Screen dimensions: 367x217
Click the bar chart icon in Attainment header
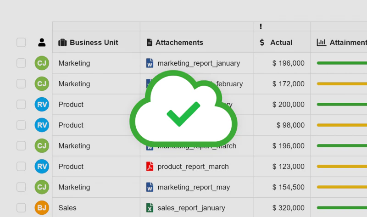pyautogui.click(x=322, y=42)
